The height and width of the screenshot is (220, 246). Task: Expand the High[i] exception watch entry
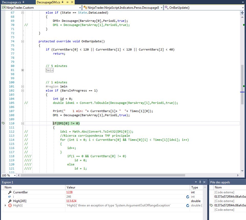[x=5, y=205]
